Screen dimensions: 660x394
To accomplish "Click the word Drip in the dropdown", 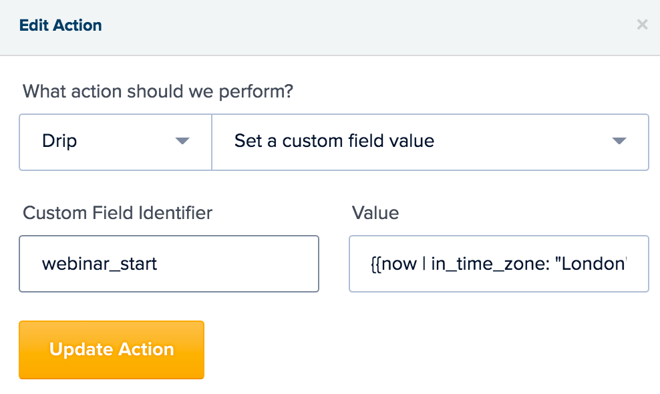I will [x=59, y=141].
